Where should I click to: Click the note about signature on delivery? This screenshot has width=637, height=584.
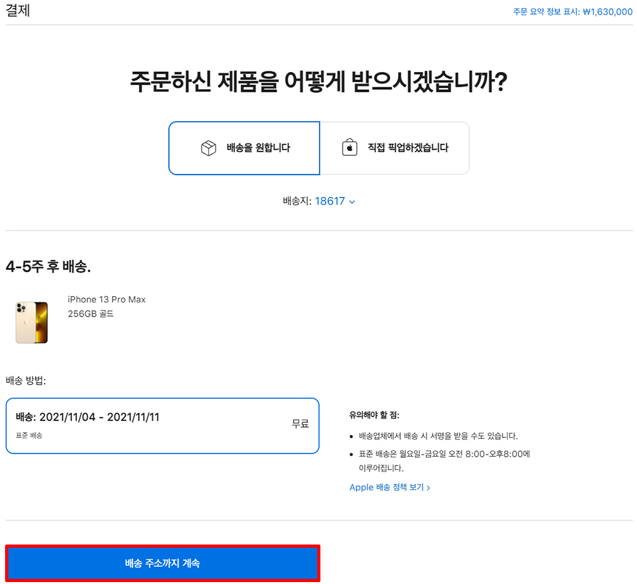tap(438, 436)
